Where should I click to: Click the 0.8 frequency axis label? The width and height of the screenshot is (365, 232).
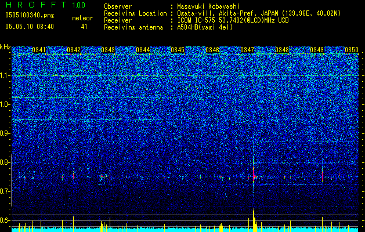(5, 162)
